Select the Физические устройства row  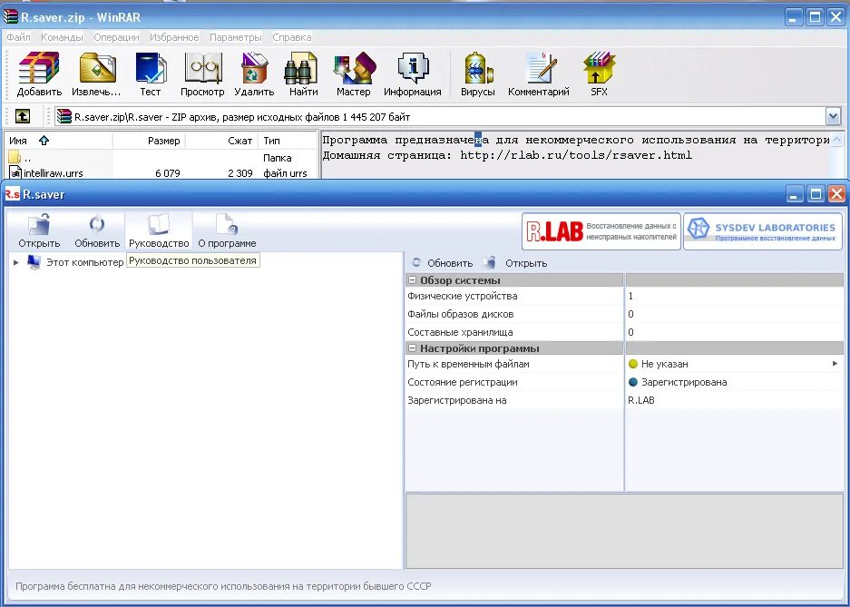(x=624, y=296)
